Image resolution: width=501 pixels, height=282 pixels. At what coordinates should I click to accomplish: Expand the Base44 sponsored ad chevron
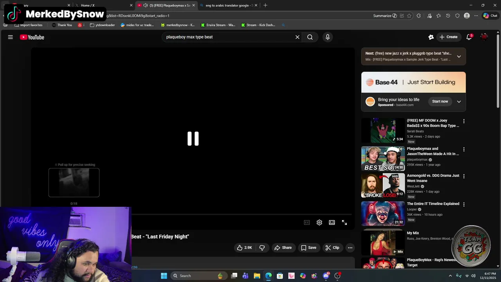point(459,101)
